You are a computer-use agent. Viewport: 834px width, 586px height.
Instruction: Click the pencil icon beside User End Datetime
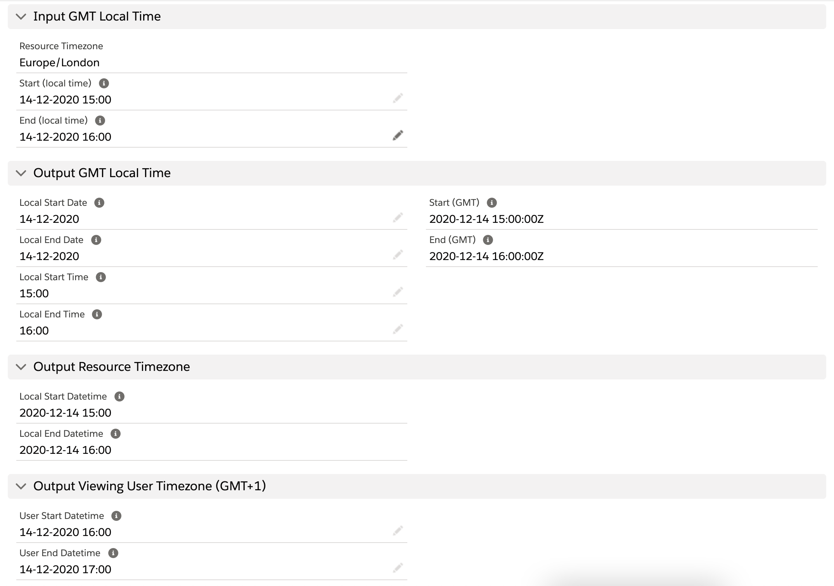tap(398, 567)
